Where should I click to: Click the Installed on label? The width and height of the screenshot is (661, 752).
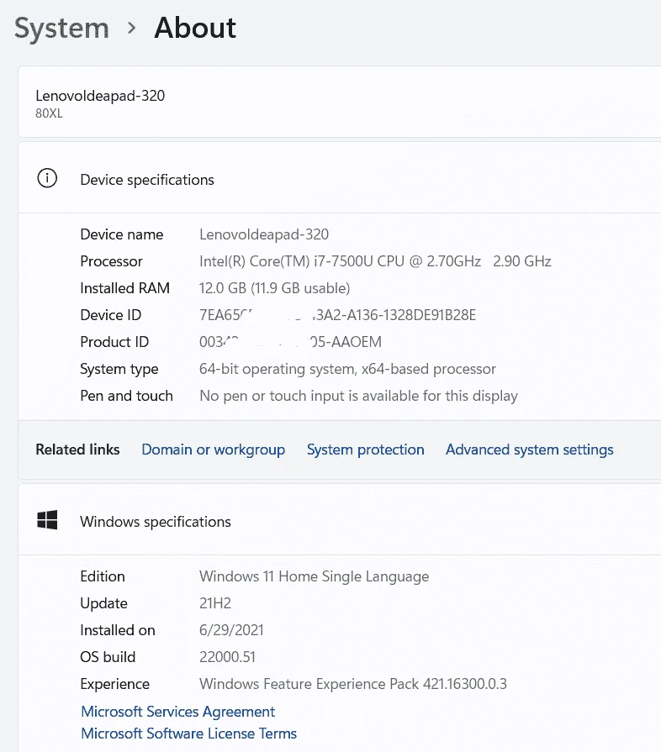click(118, 629)
